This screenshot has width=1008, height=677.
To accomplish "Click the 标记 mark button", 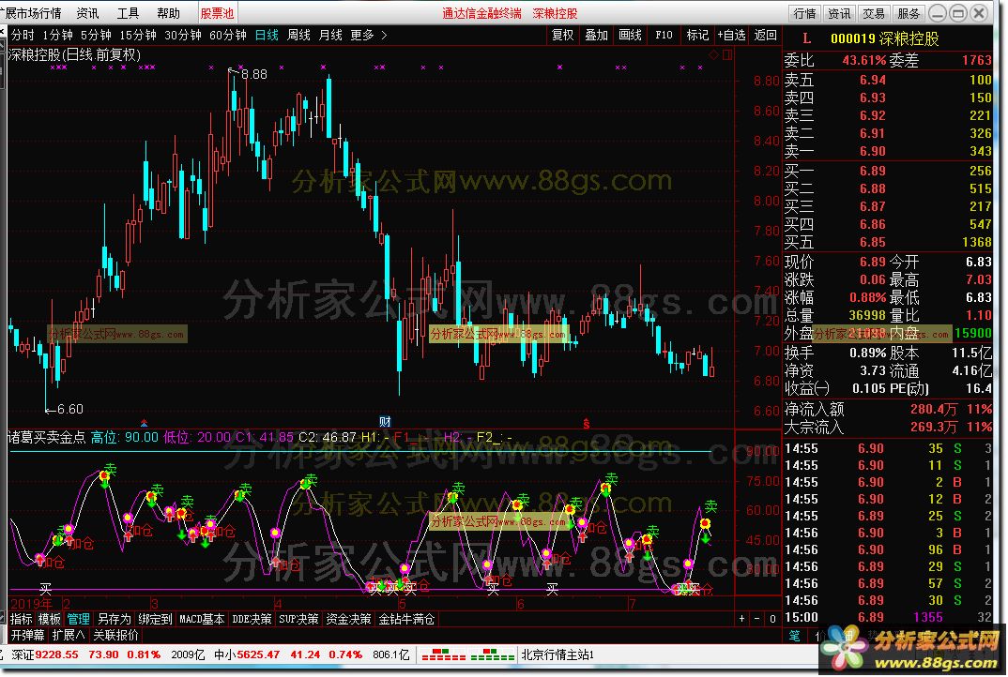I will (x=697, y=36).
